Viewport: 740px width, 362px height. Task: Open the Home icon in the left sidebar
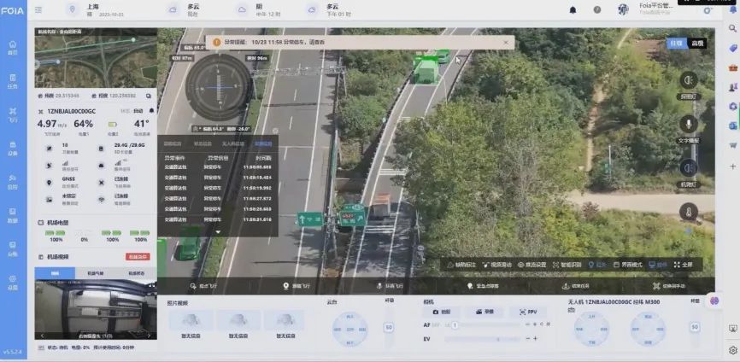tap(12, 46)
